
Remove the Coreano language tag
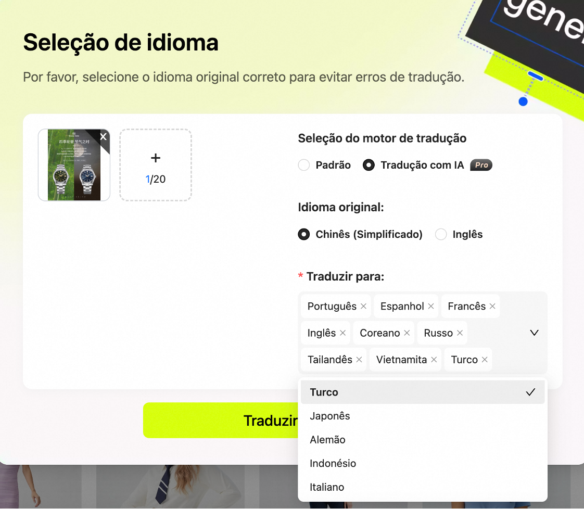pos(407,333)
